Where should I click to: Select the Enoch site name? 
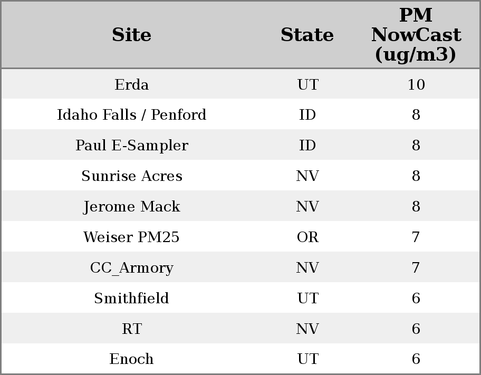(x=131, y=359)
